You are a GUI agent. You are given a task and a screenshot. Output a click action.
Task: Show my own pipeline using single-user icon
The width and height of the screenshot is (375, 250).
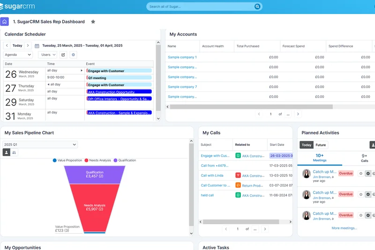7,152
